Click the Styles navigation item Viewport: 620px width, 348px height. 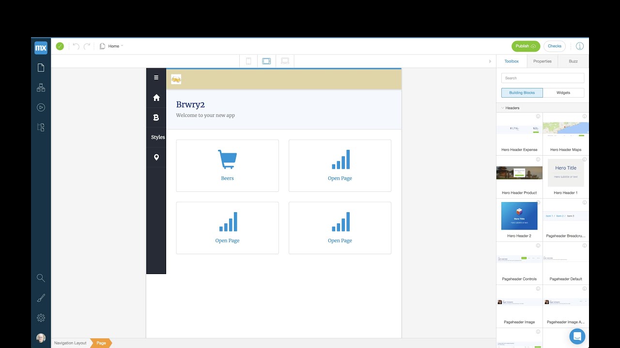tap(158, 137)
